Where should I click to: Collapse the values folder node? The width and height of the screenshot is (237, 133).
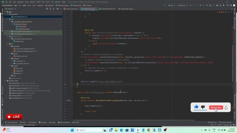coord(10,66)
